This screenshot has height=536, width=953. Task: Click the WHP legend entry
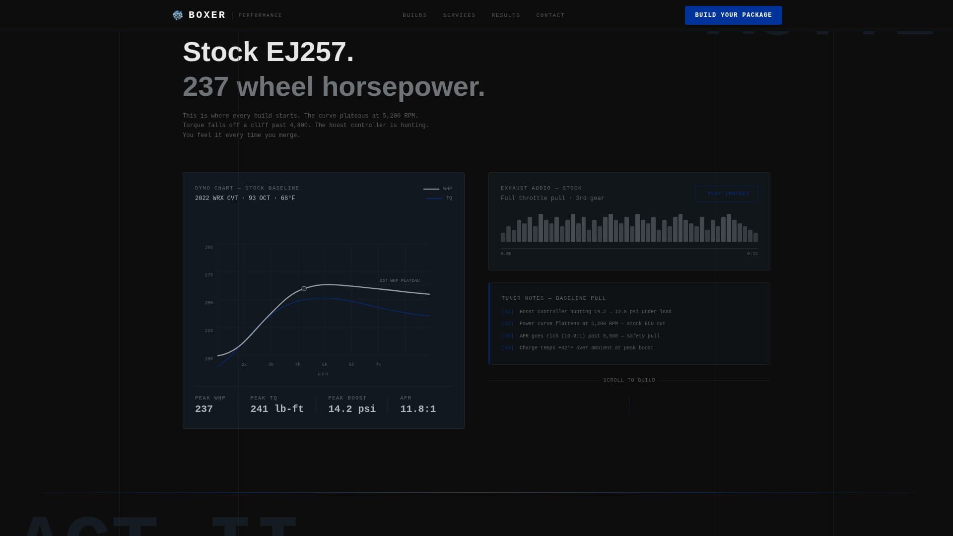[x=438, y=189]
